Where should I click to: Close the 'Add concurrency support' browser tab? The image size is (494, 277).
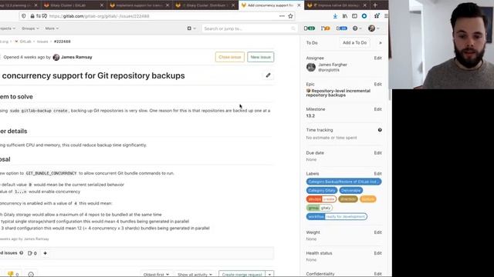click(299, 5)
